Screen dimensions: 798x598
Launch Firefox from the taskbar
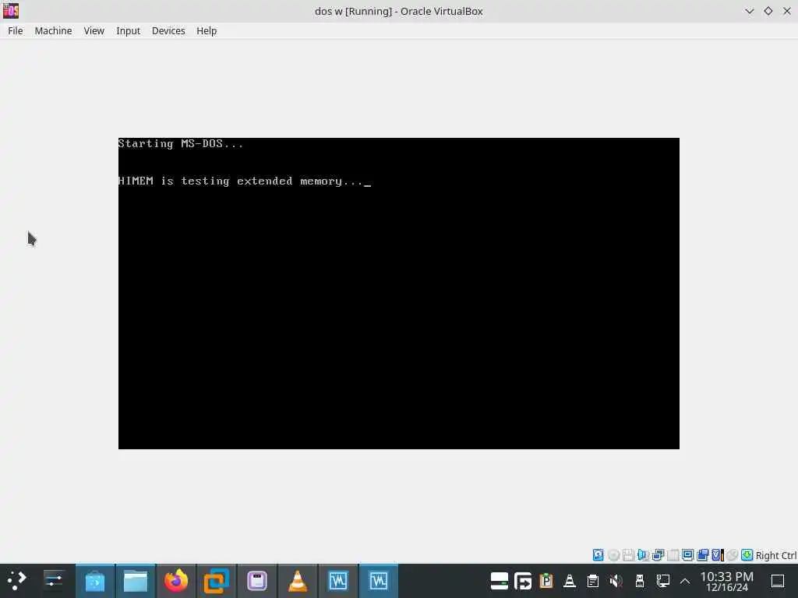[x=176, y=581]
